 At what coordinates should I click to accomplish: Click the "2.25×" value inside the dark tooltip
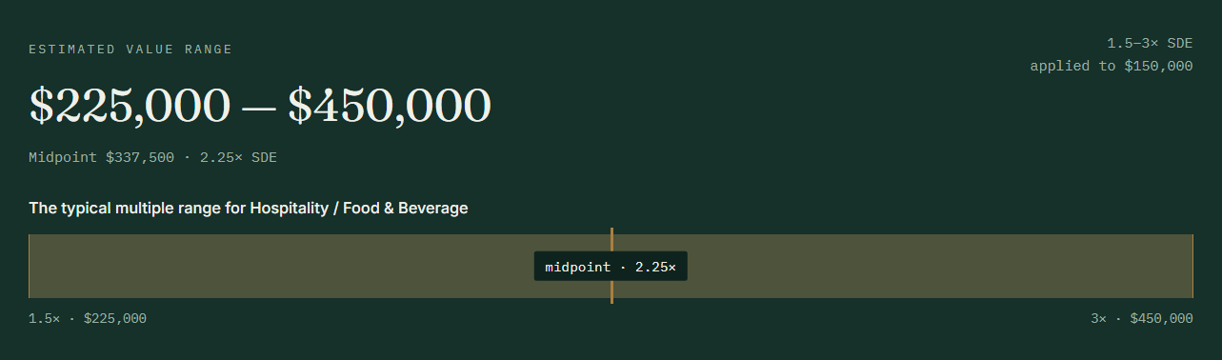pos(655,267)
